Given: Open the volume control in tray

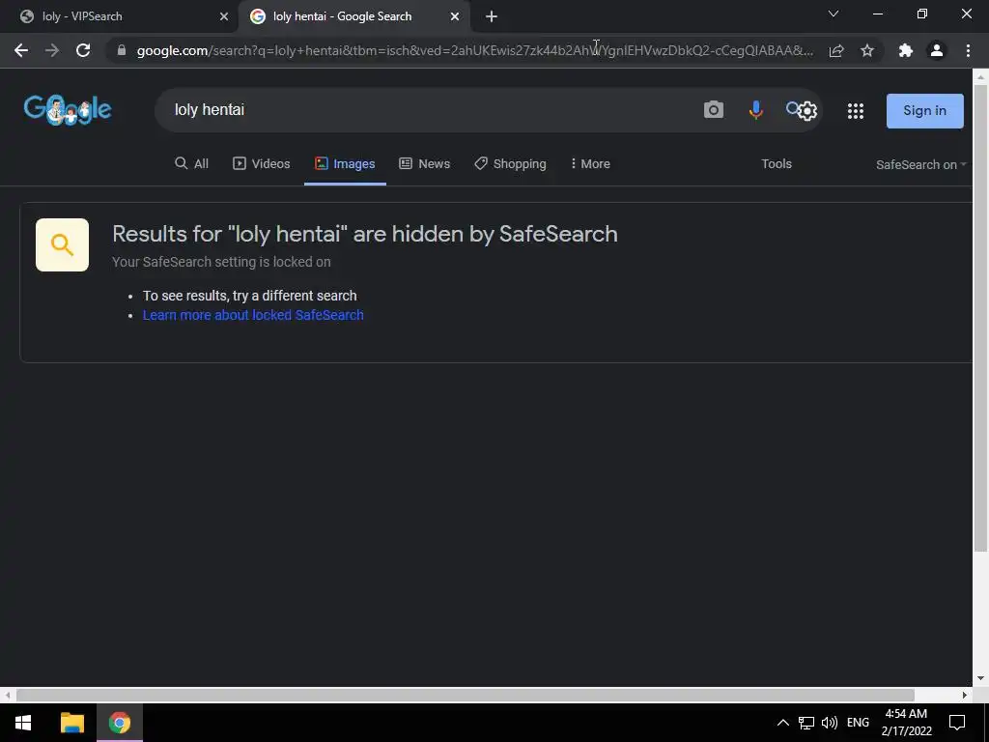Looking at the screenshot, I should [x=830, y=723].
